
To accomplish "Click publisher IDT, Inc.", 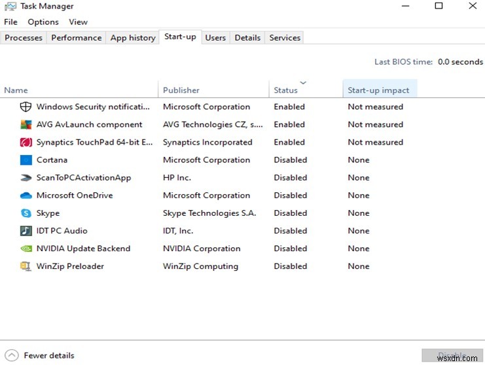I will 178,231.
